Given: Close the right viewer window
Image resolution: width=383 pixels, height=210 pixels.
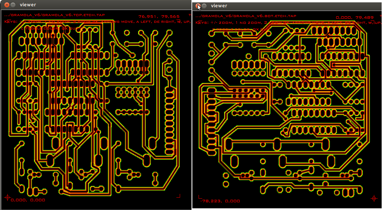Looking at the screenshot, I should (198, 6).
